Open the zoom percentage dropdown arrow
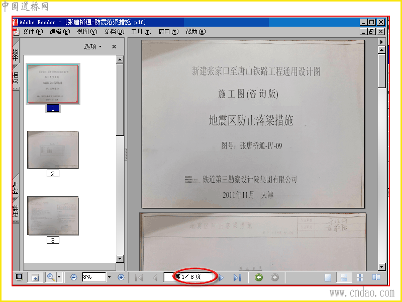The width and height of the screenshot is (402, 302). coord(109,277)
